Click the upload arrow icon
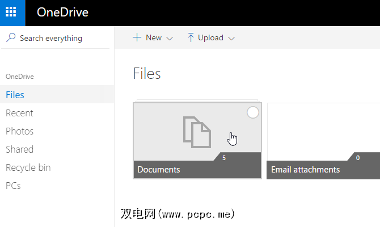The width and height of the screenshot is (380, 227). pos(191,37)
